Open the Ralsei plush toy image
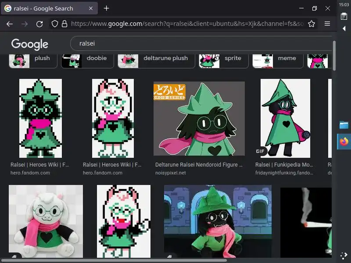Viewport: 351px width, 263px height. 46,221
